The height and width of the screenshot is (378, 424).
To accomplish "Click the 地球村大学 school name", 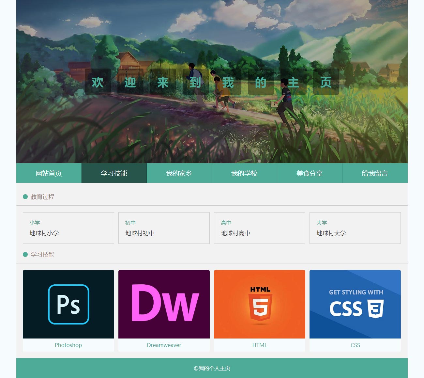I will point(331,233).
